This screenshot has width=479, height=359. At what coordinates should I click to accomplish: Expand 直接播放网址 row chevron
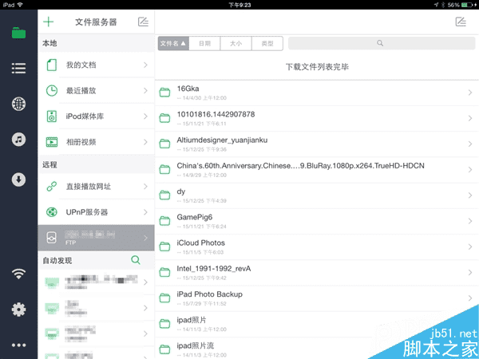(x=146, y=186)
